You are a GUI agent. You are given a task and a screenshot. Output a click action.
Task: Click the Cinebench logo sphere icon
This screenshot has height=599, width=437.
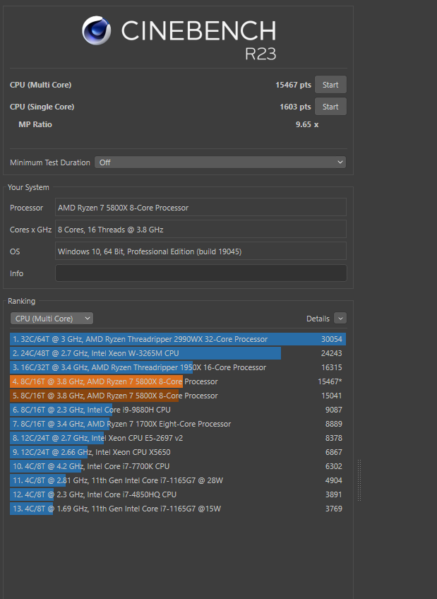tap(97, 30)
